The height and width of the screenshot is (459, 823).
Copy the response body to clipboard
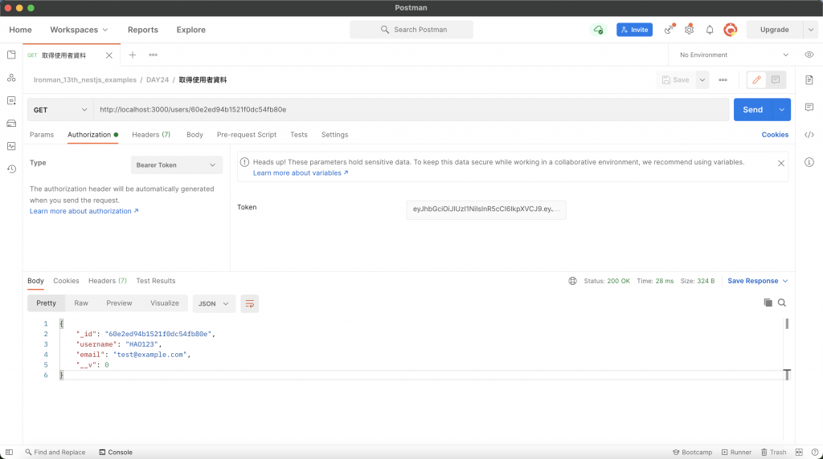(768, 303)
